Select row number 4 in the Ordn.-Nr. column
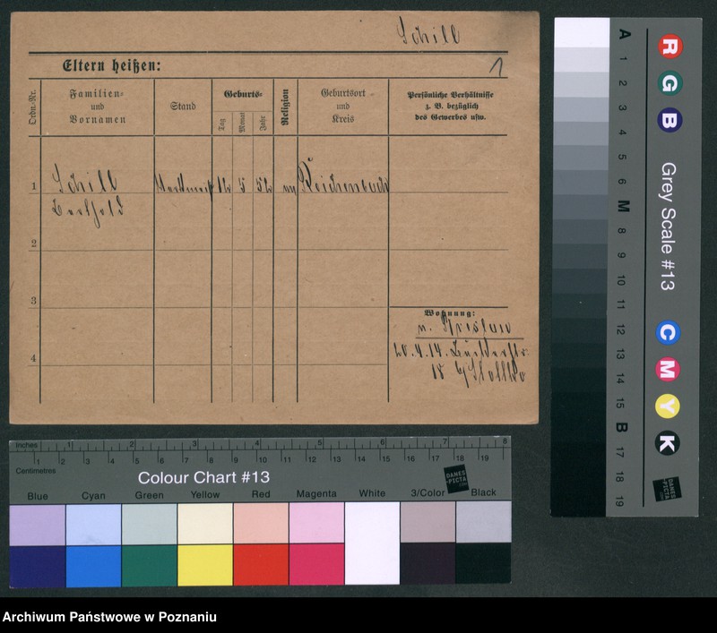 click(x=33, y=358)
